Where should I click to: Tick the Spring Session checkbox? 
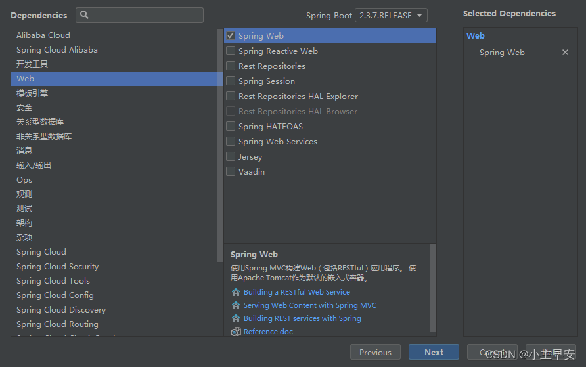coord(231,81)
